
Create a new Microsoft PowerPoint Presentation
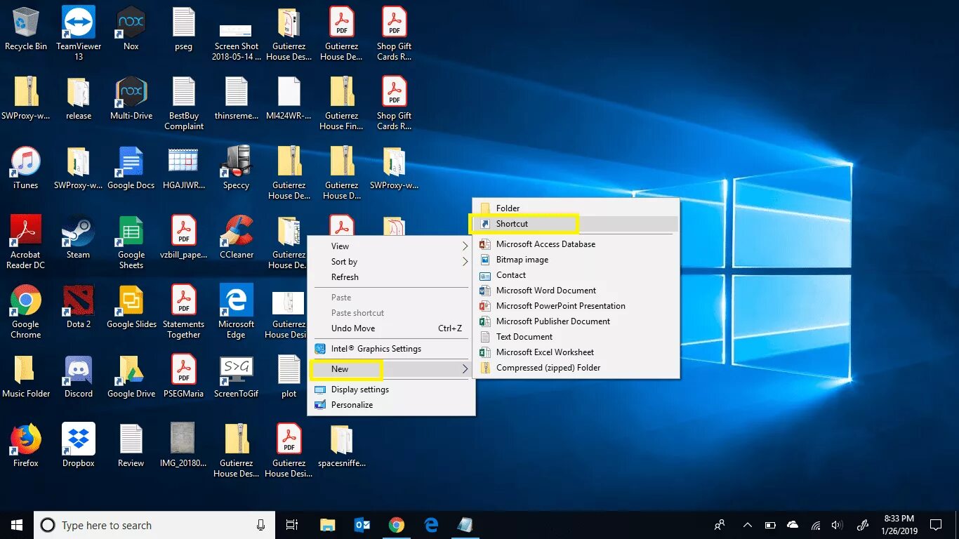coord(576,306)
